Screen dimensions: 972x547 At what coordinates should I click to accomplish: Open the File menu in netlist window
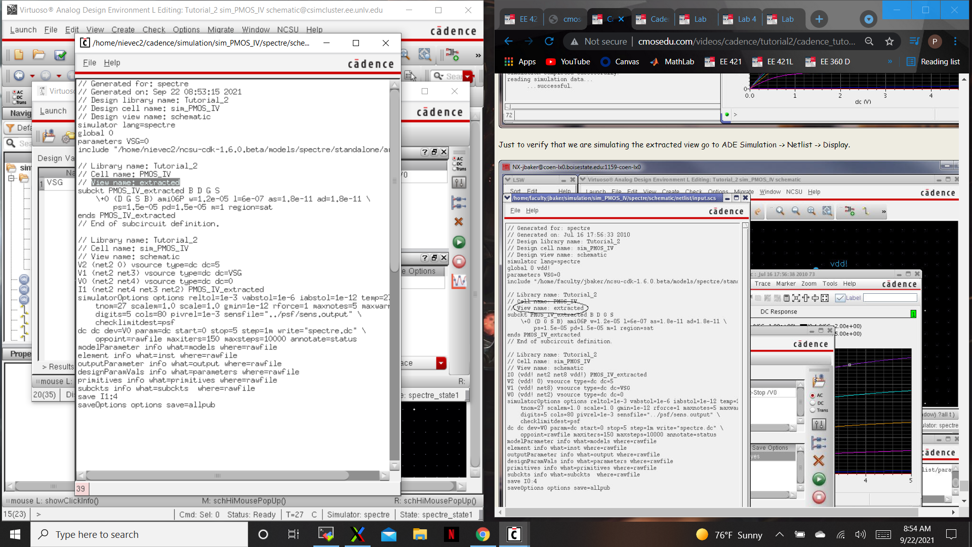[89, 63]
